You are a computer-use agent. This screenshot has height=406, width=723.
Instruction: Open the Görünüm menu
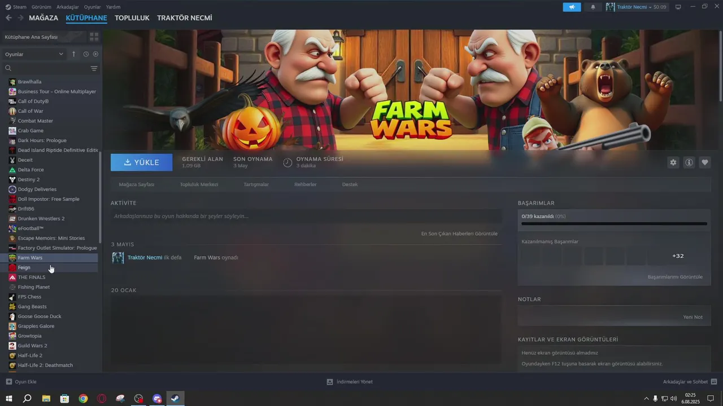click(41, 7)
